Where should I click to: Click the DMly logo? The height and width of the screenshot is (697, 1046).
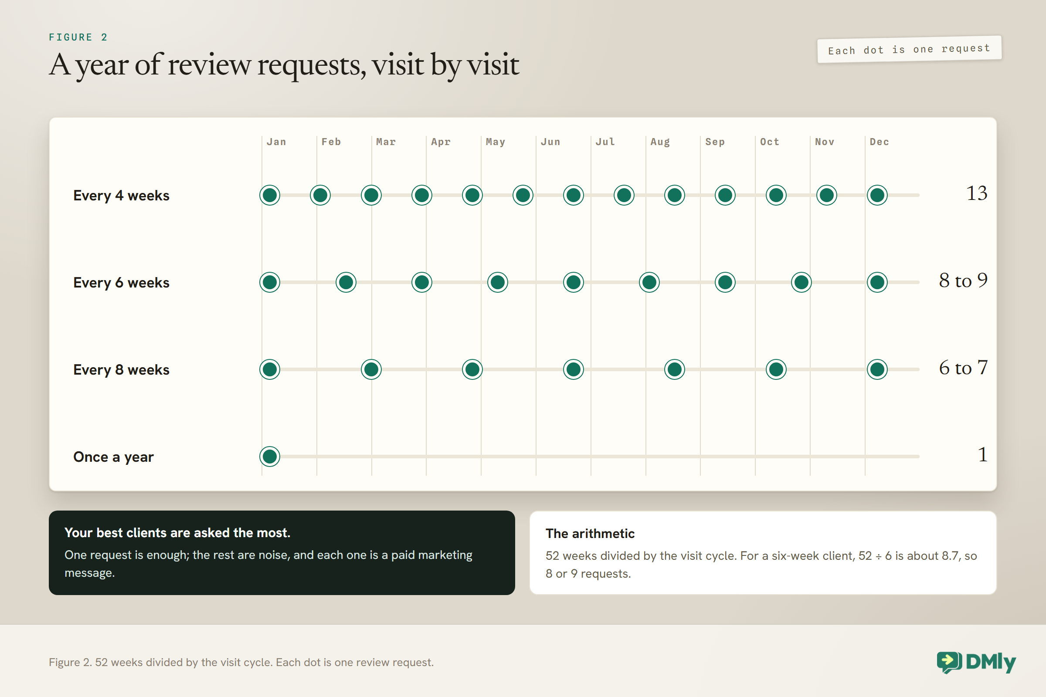(976, 662)
